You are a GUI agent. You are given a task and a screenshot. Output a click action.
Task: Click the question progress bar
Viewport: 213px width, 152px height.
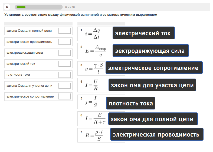tap(39, 7)
